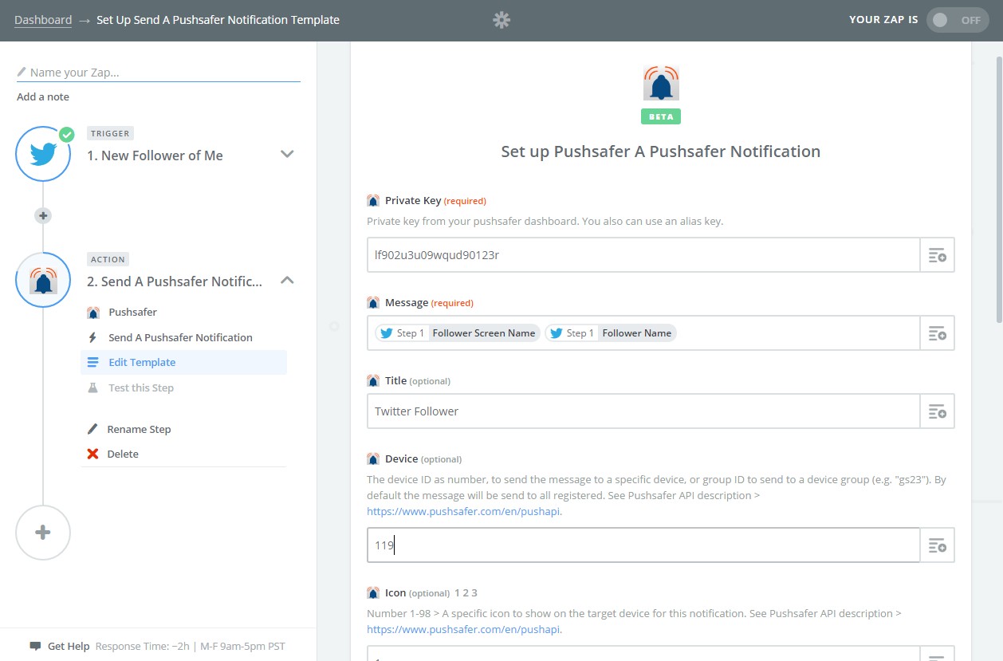Click the small plus between steps
The height and width of the screenshot is (661, 1003).
(x=43, y=215)
